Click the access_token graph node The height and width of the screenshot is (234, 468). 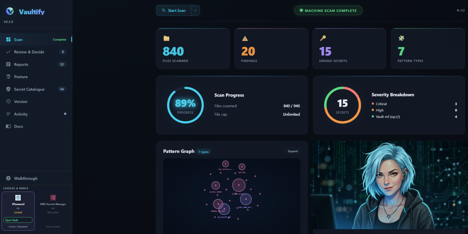tap(216, 185)
